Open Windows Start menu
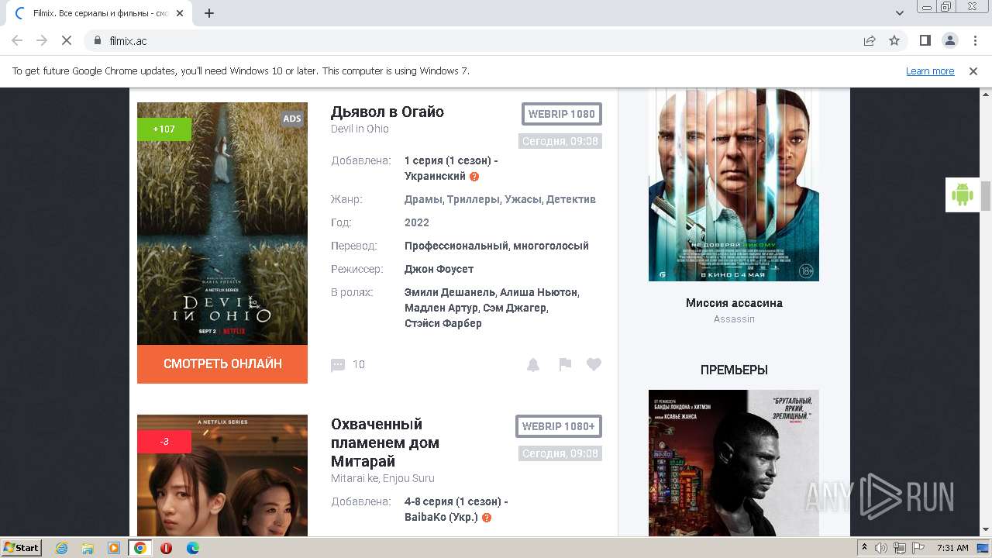992x558 pixels. coord(22,548)
